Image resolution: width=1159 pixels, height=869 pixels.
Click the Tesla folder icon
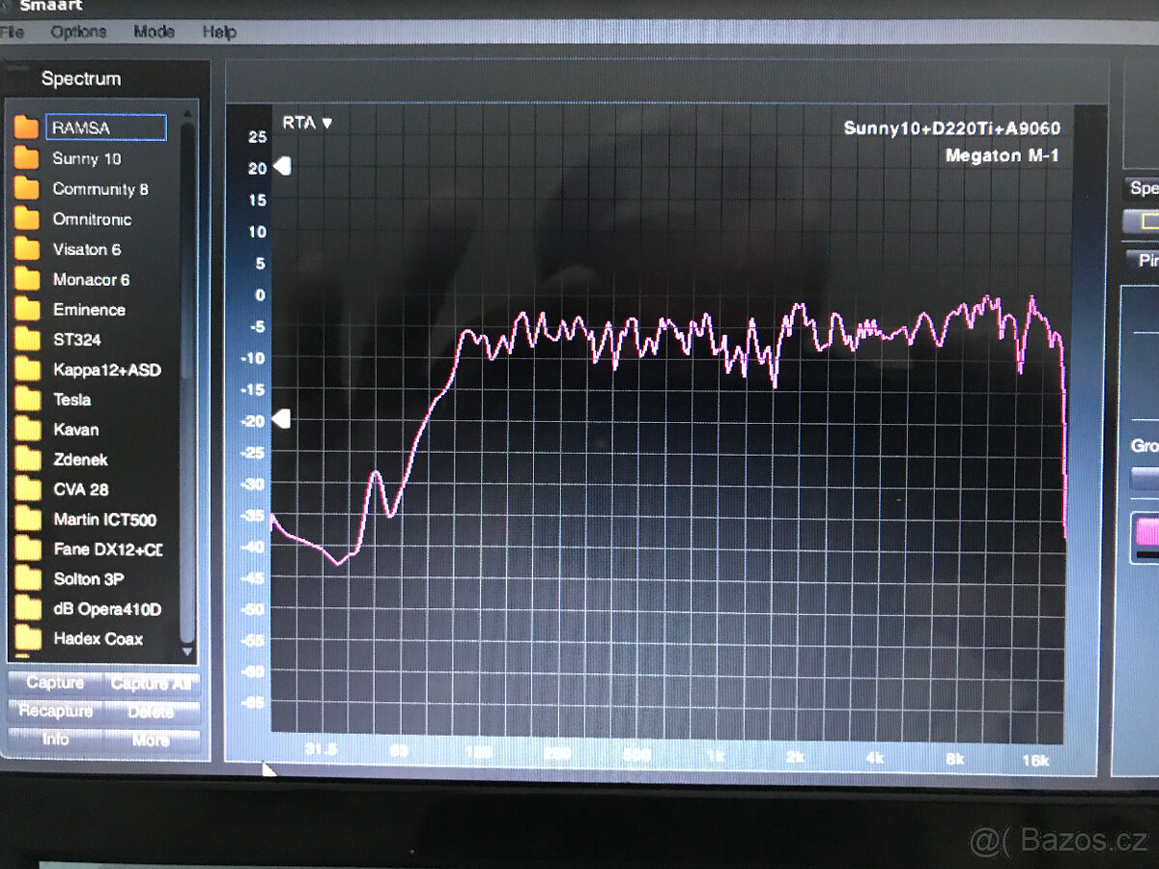28,400
